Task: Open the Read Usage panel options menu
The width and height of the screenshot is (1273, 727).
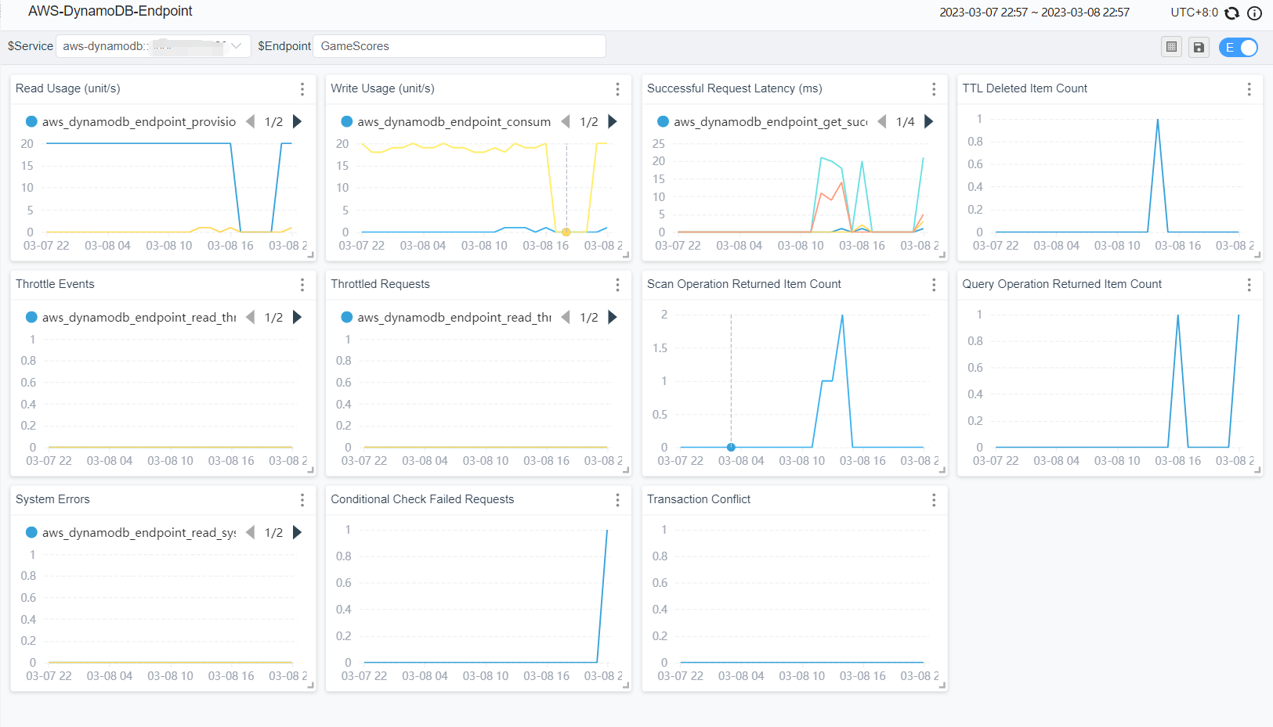Action: pyautogui.click(x=302, y=89)
